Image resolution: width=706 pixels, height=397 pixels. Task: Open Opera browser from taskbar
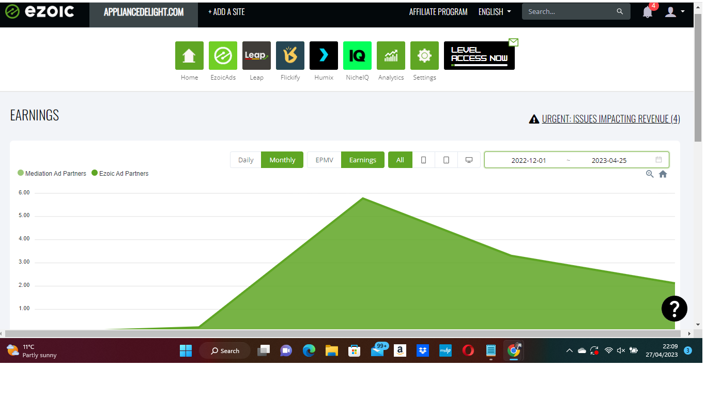(x=468, y=350)
